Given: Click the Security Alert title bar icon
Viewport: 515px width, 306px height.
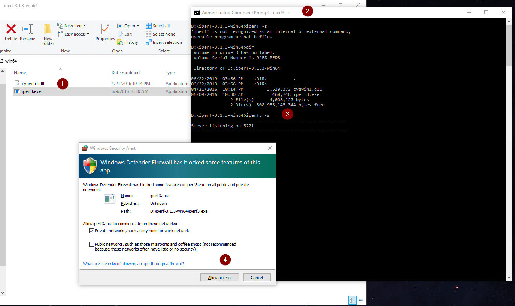Looking at the screenshot, I should (x=85, y=148).
